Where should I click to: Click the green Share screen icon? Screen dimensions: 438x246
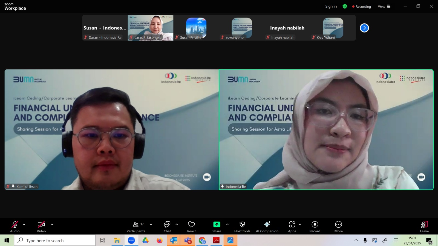[217, 224]
